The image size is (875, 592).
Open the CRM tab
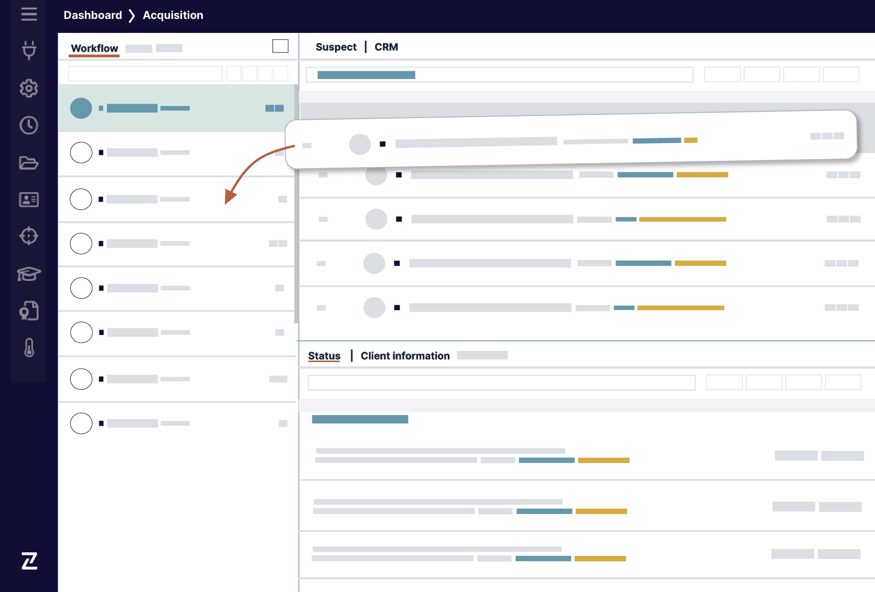click(386, 47)
